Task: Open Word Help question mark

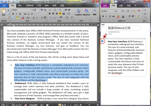Action: point(98,5)
